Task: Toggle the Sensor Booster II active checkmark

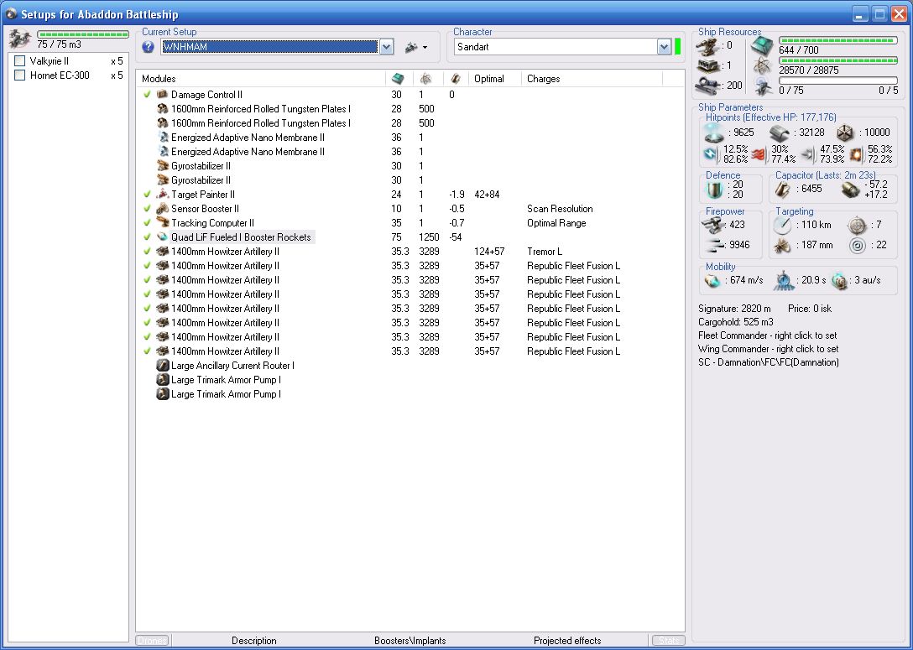Action: 147,209
